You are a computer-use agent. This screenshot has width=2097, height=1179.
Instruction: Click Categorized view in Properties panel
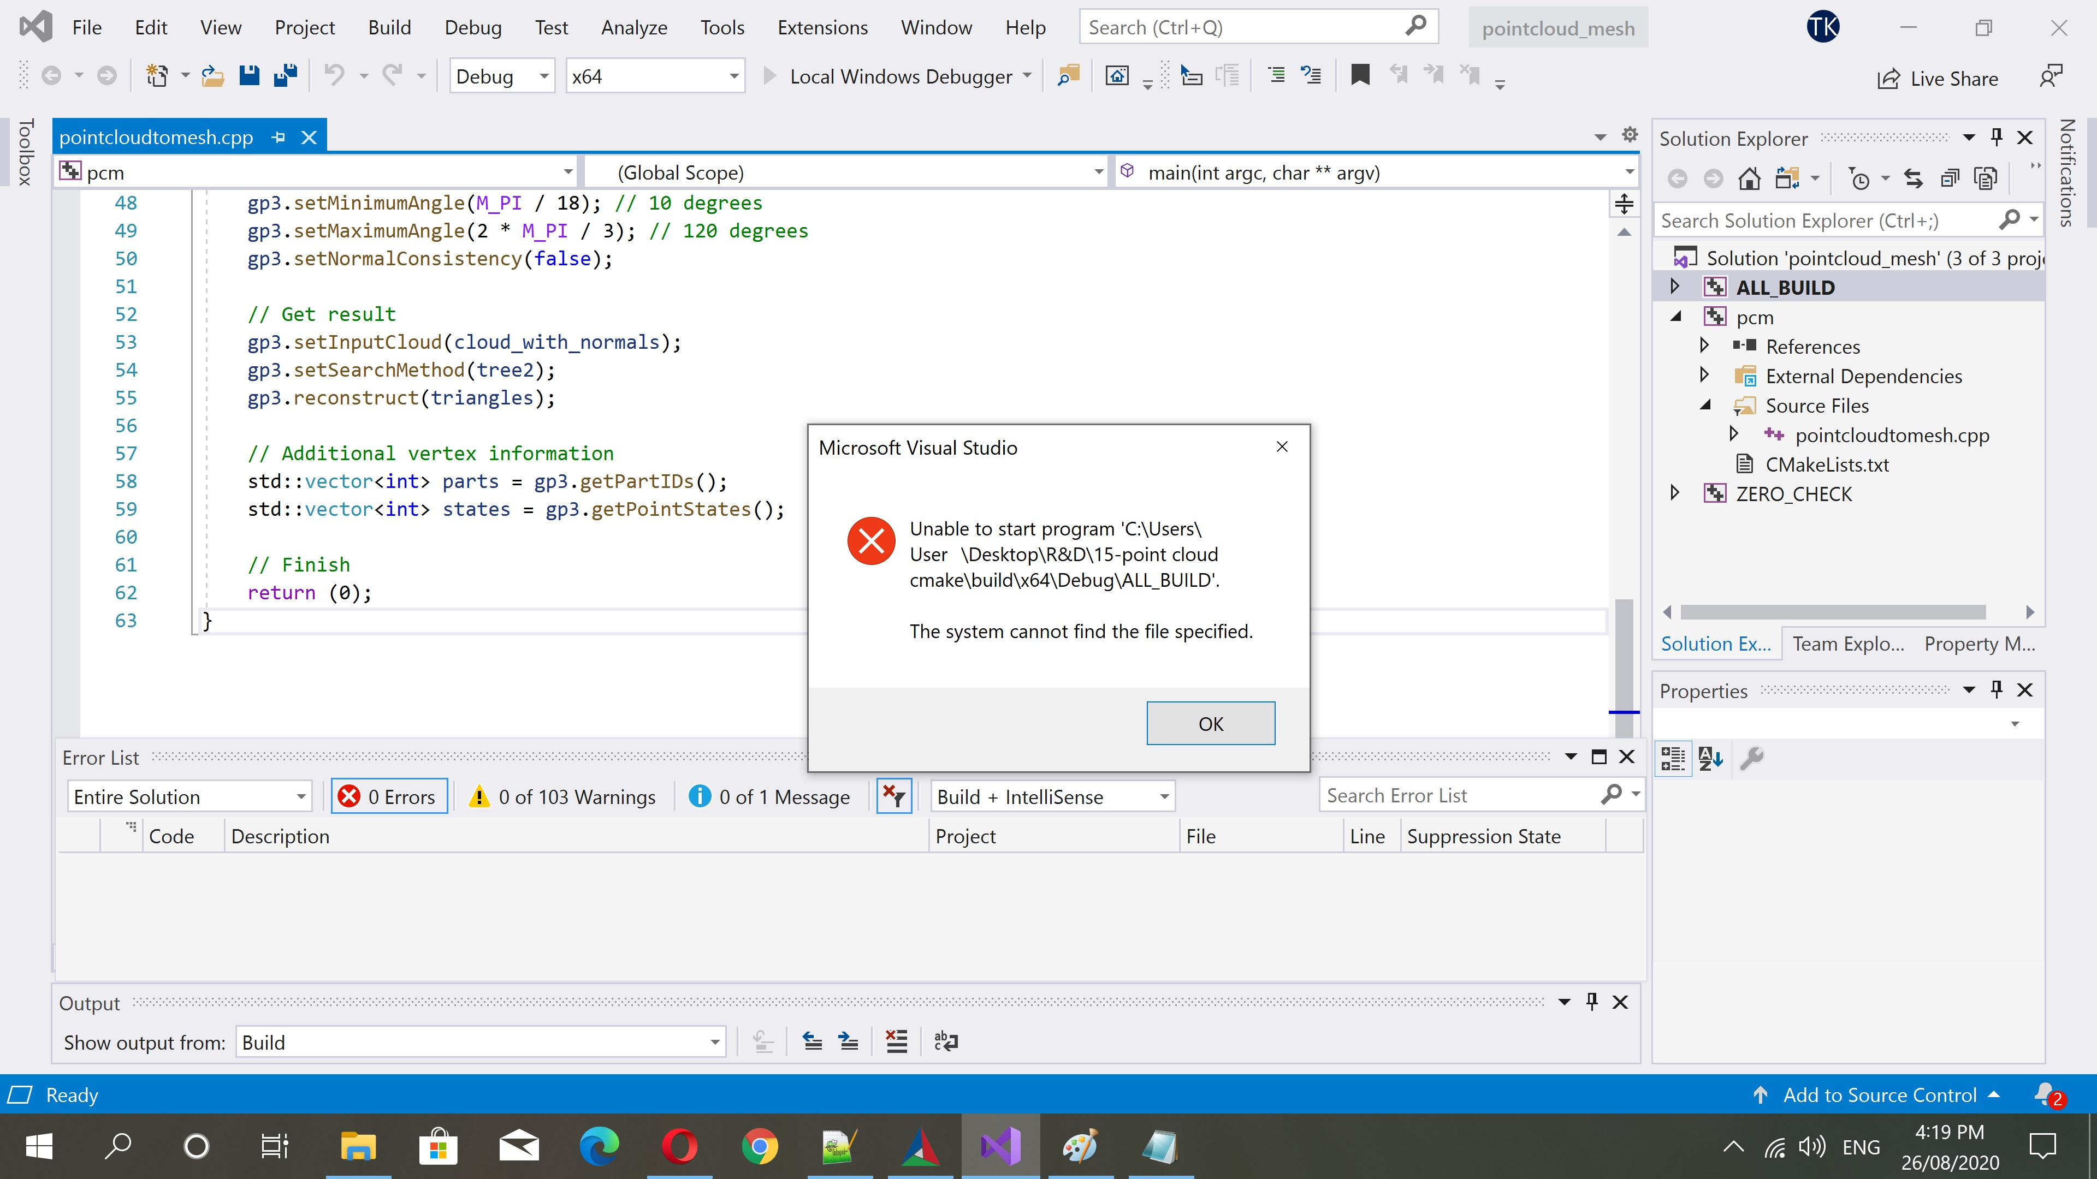point(1673,758)
